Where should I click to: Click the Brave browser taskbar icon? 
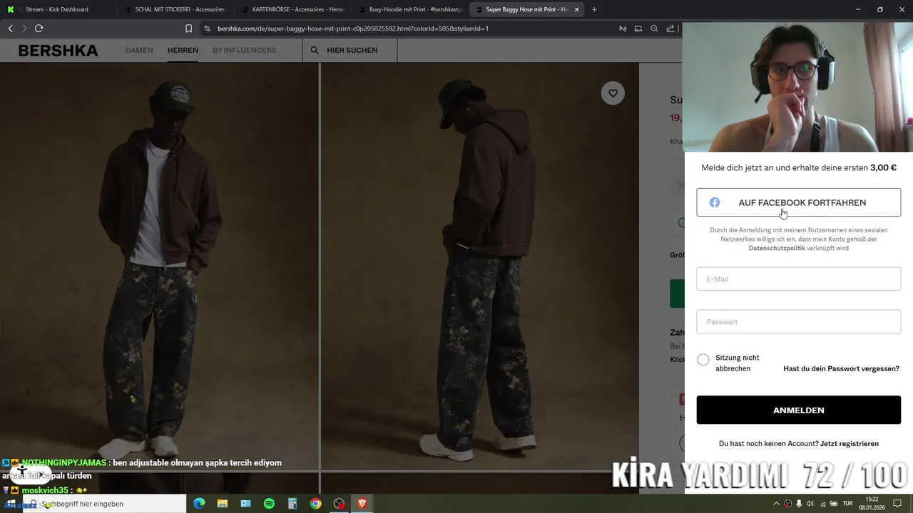coord(362,504)
